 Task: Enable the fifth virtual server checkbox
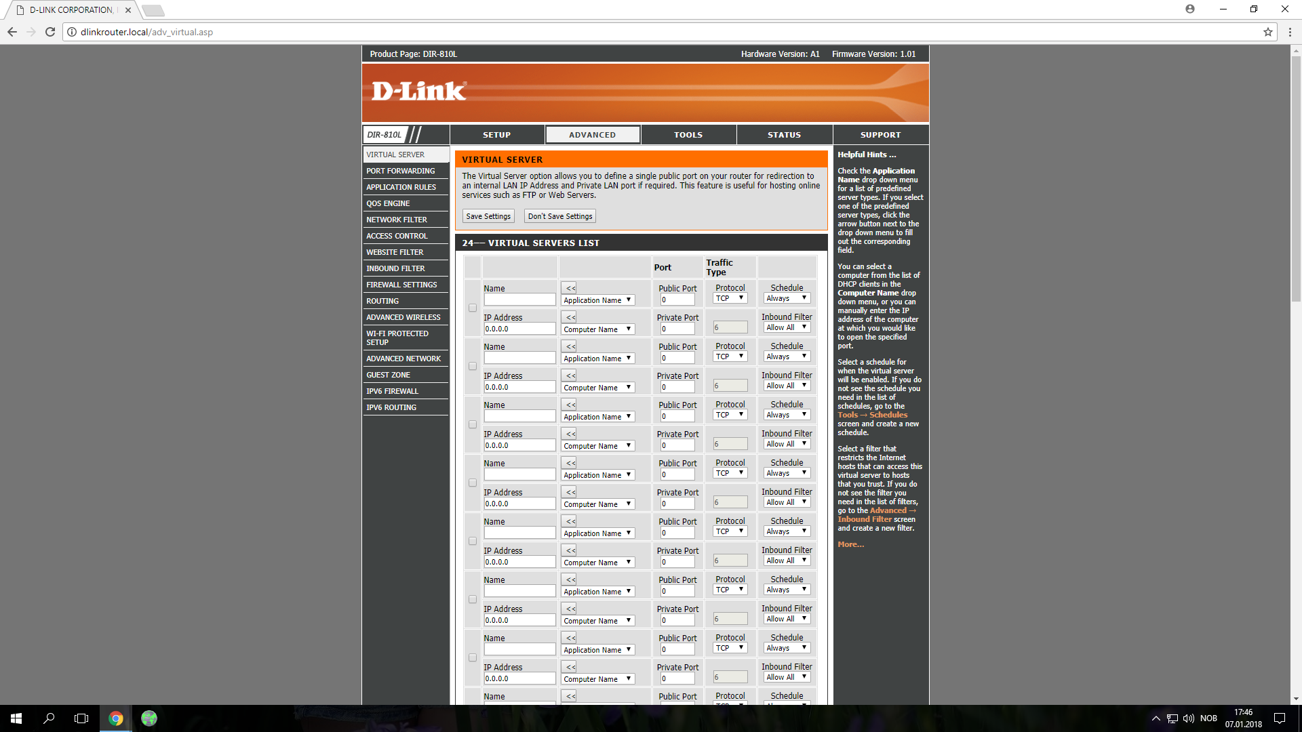[473, 541]
